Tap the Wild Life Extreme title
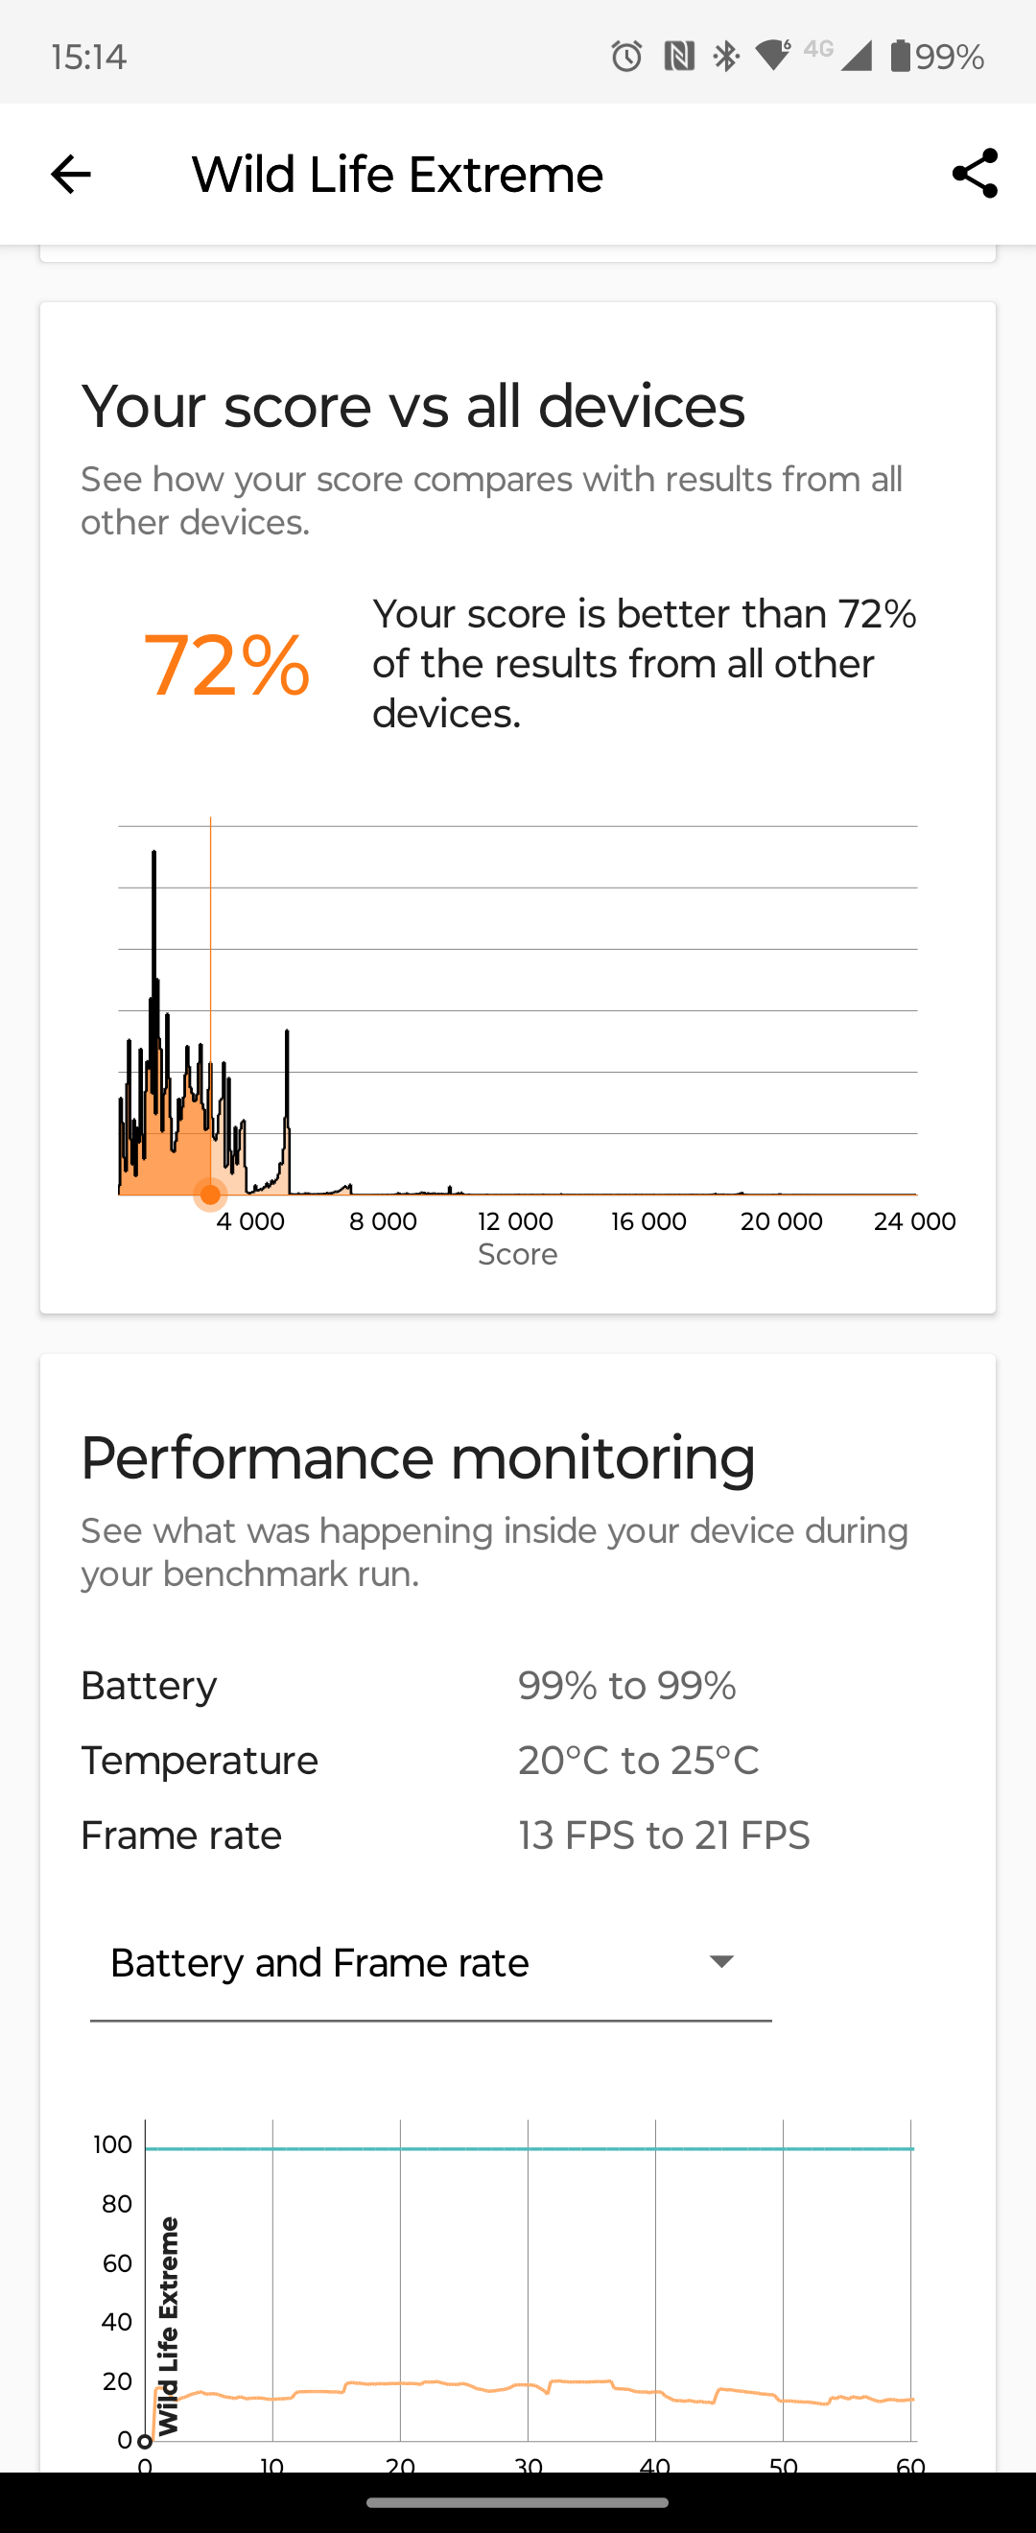 point(397,175)
